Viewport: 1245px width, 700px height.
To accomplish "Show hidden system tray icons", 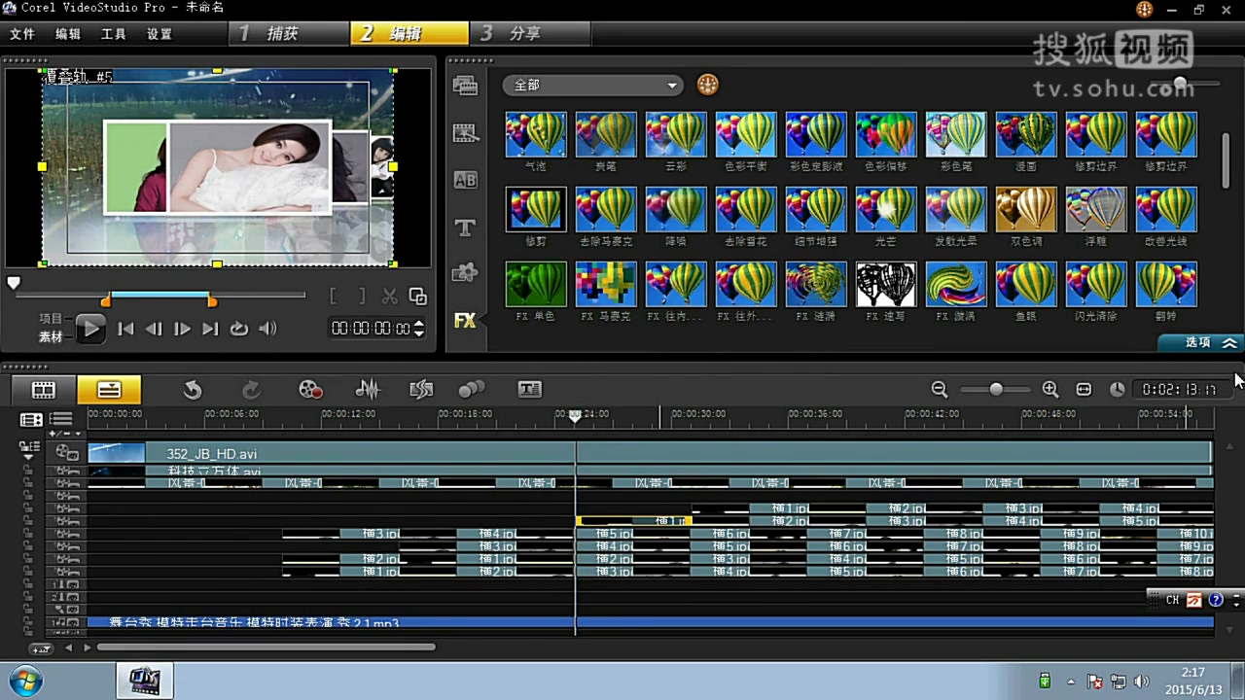I will (x=1071, y=682).
